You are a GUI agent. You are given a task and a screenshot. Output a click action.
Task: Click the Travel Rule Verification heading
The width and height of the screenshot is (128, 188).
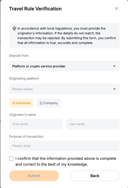pos(35,9)
